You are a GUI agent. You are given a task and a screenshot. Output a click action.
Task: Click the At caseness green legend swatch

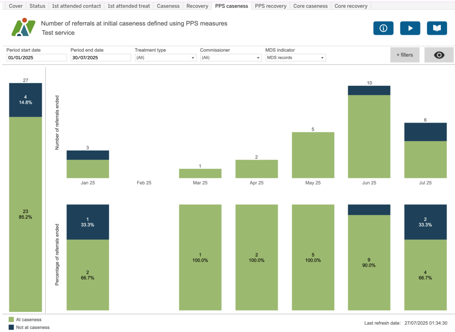pos(11,320)
